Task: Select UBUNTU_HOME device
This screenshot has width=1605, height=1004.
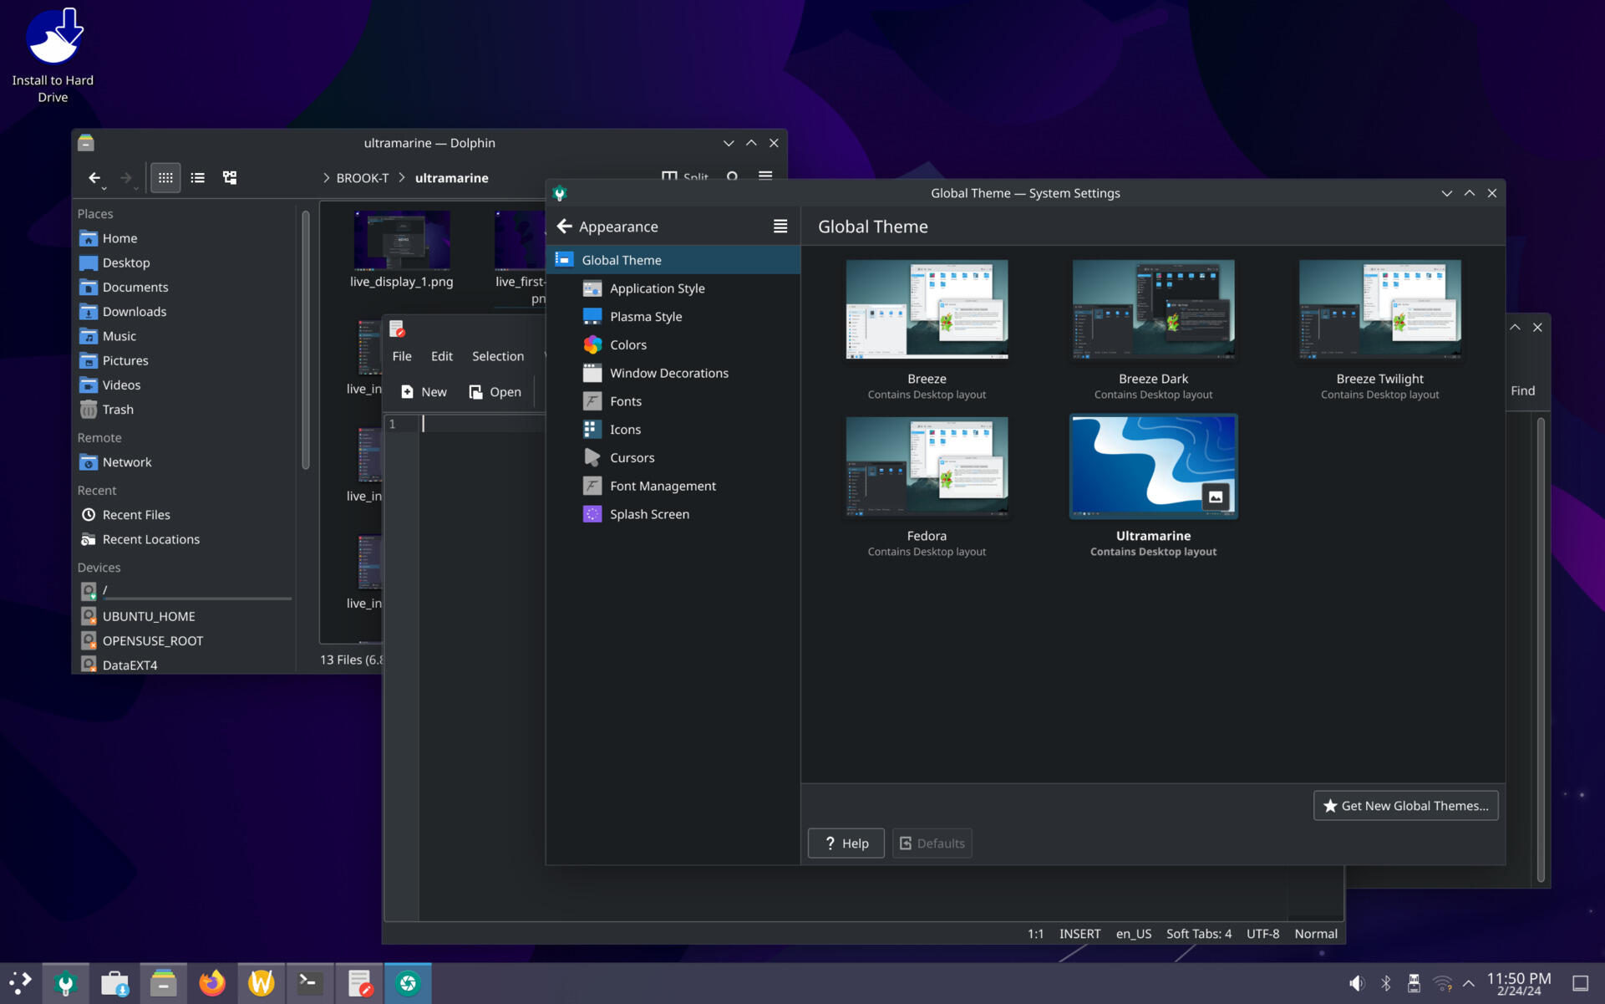Action: [x=184, y=616]
